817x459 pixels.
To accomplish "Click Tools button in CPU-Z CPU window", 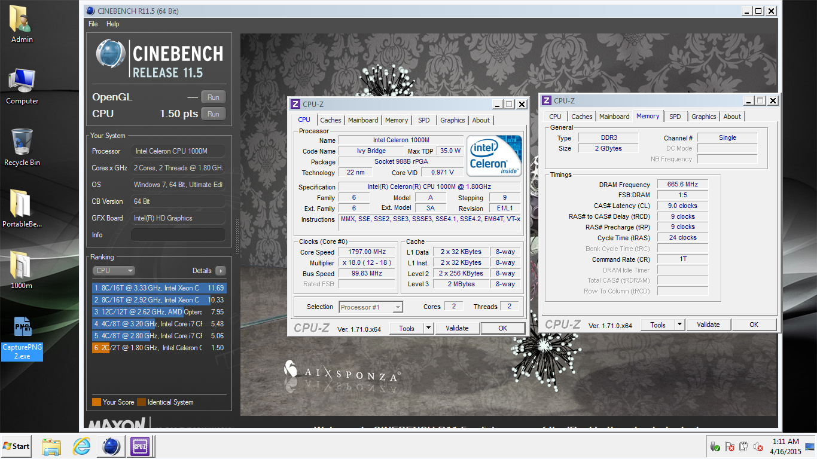I will [x=407, y=328].
